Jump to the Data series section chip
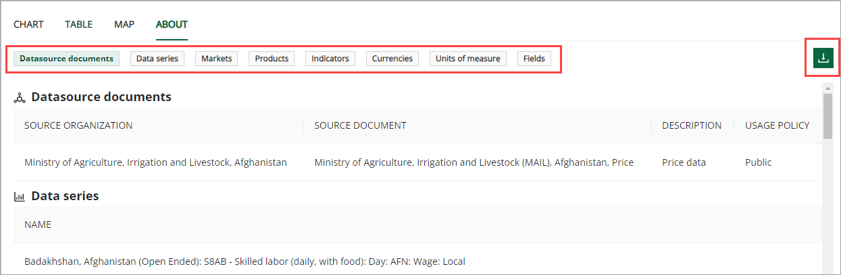841x275 pixels. coord(157,59)
